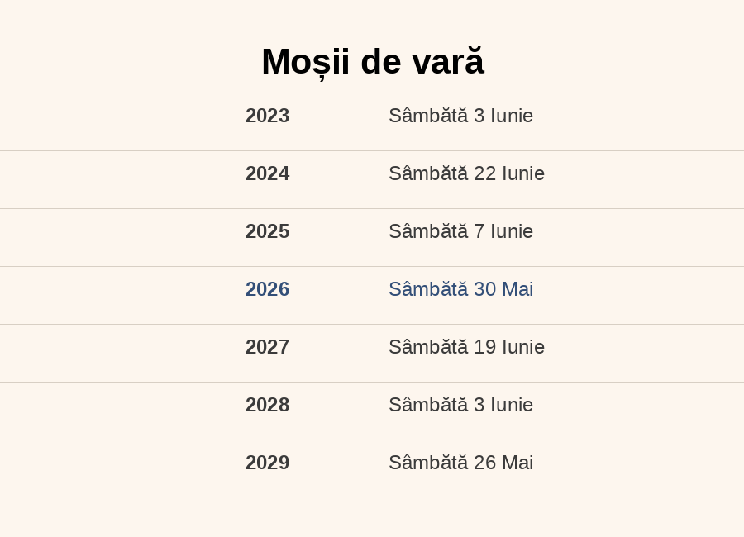Click the Sâmbătă 26 Mai date
744x537 pixels.
pyautogui.click(x=460, y=463)
